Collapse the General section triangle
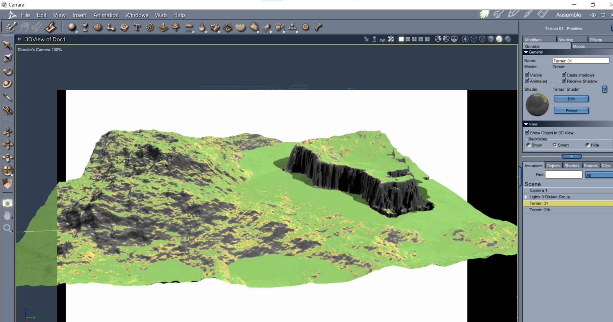613x322 pixels. 526,52
